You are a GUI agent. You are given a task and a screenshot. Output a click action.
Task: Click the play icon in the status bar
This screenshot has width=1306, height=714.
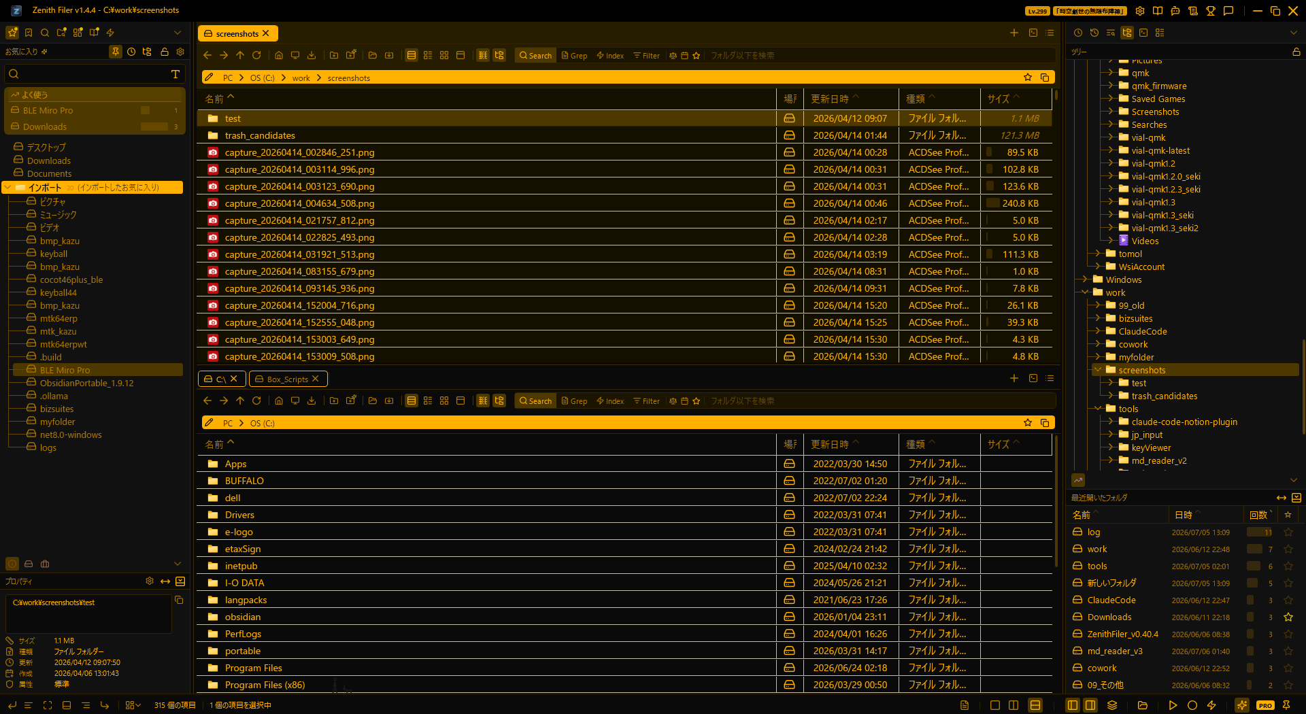(1173, 706)
